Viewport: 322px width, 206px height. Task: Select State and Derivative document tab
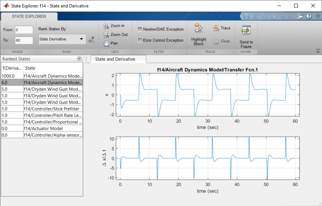pyautogui.click(x=115, y=59)
